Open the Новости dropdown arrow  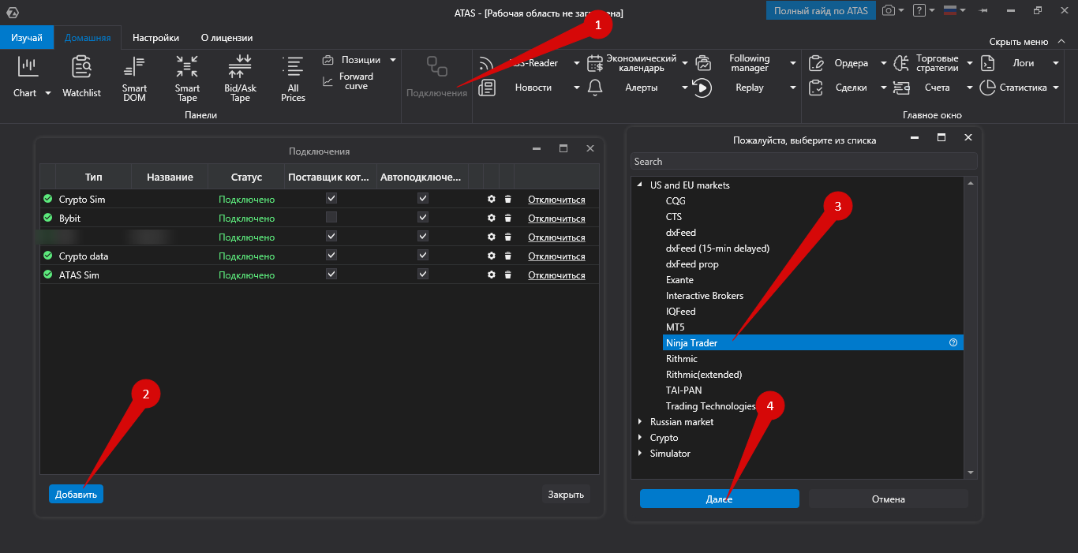pyautogui.click(x=577, y=88)
